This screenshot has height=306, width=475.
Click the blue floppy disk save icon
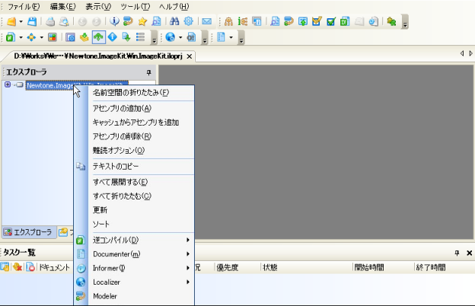click(x=32, y=21)
